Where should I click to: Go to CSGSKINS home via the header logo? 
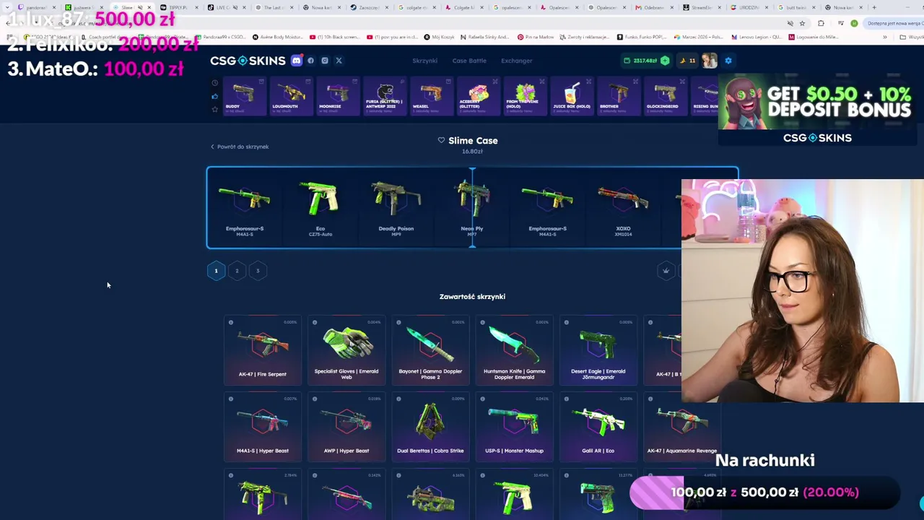click(x=248, y=61)
